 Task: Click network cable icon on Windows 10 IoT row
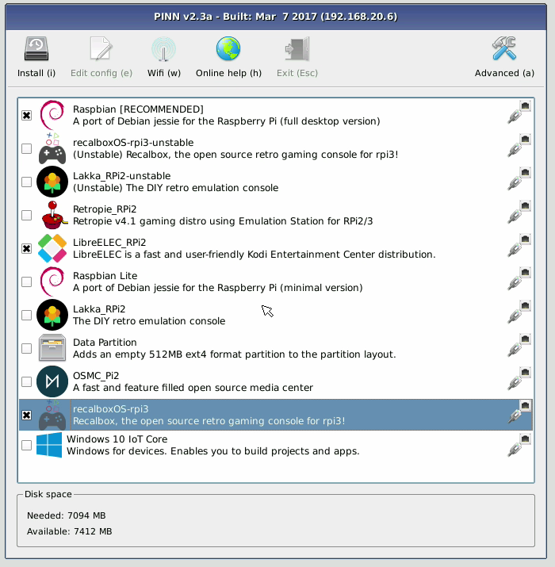pyautogui.click(x=519, y=445)
